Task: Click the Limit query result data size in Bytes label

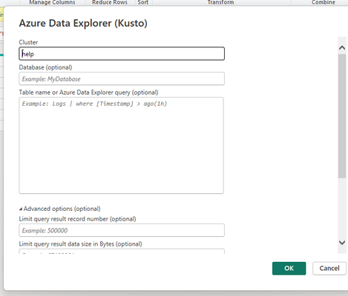Action: [x=80, y=244]
